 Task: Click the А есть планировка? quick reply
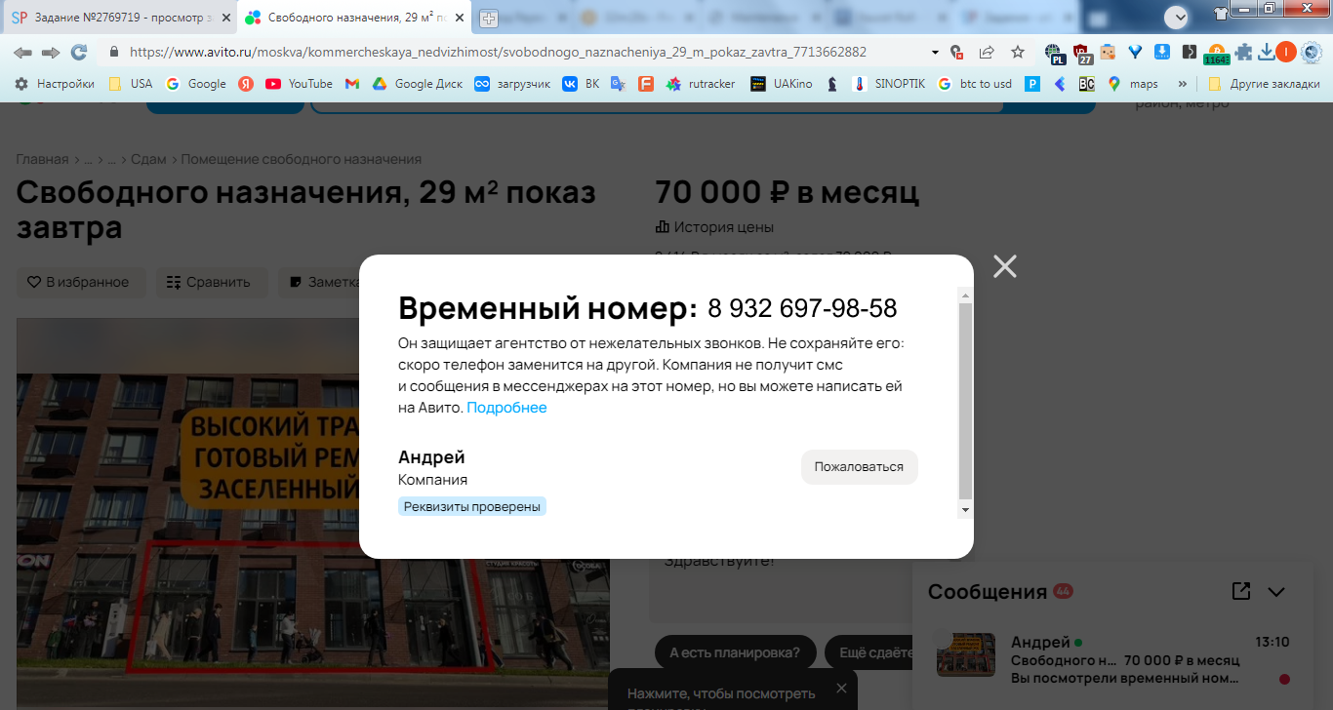(734, 652)
